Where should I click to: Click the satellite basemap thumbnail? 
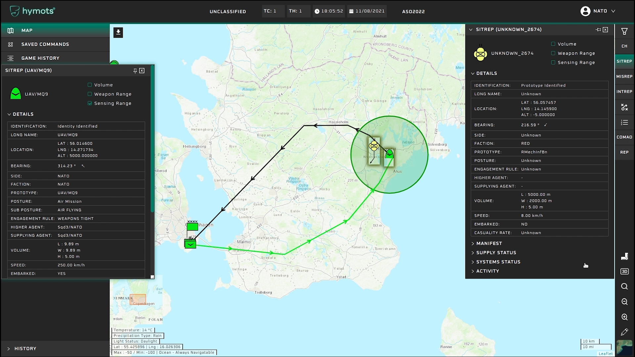[x=624, y=347]
